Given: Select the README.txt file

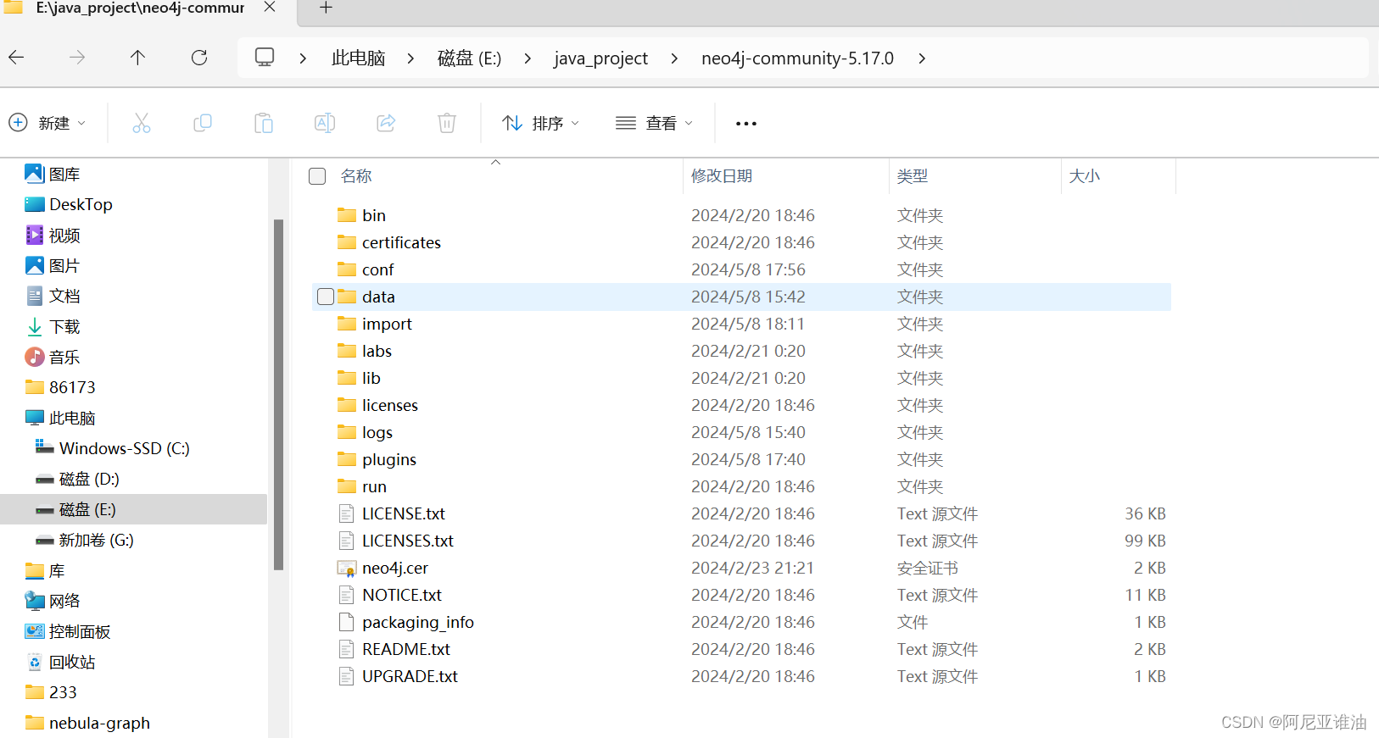Looking at the screenshot, I should [x=405, y=649].
